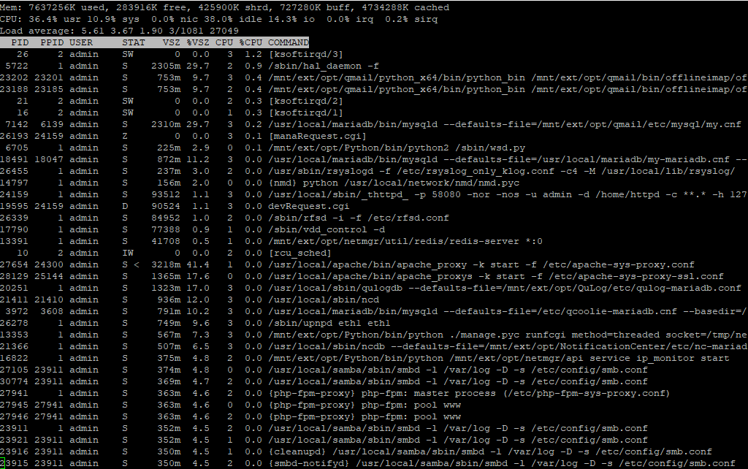This screenshot has width=748, height=469.
Task: Click PID 27105 smbd process
Action: click(14, 370)
